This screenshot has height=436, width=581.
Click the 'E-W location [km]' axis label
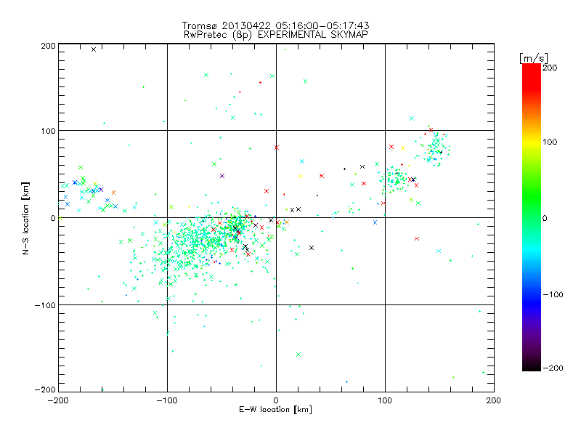tap(275, 409)
